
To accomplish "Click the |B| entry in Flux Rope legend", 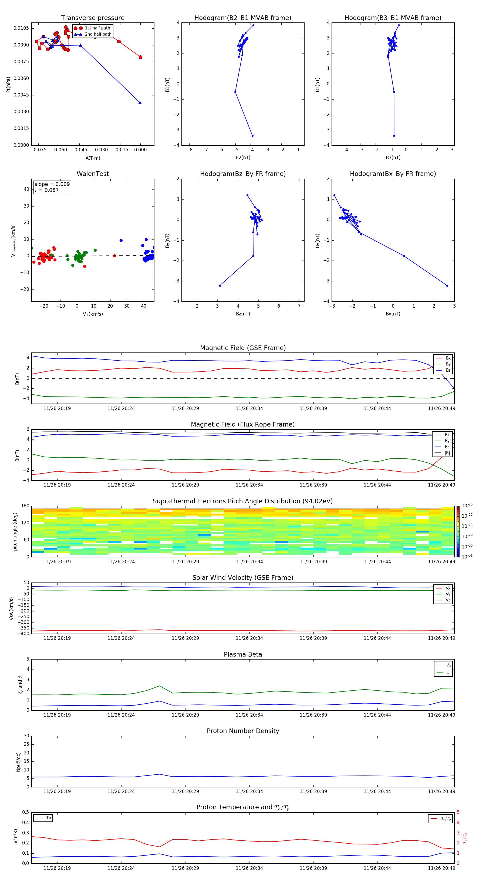I will point(443,453).
